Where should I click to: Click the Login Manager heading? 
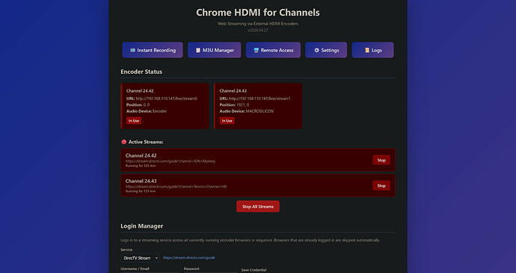(x=142, y=226)
